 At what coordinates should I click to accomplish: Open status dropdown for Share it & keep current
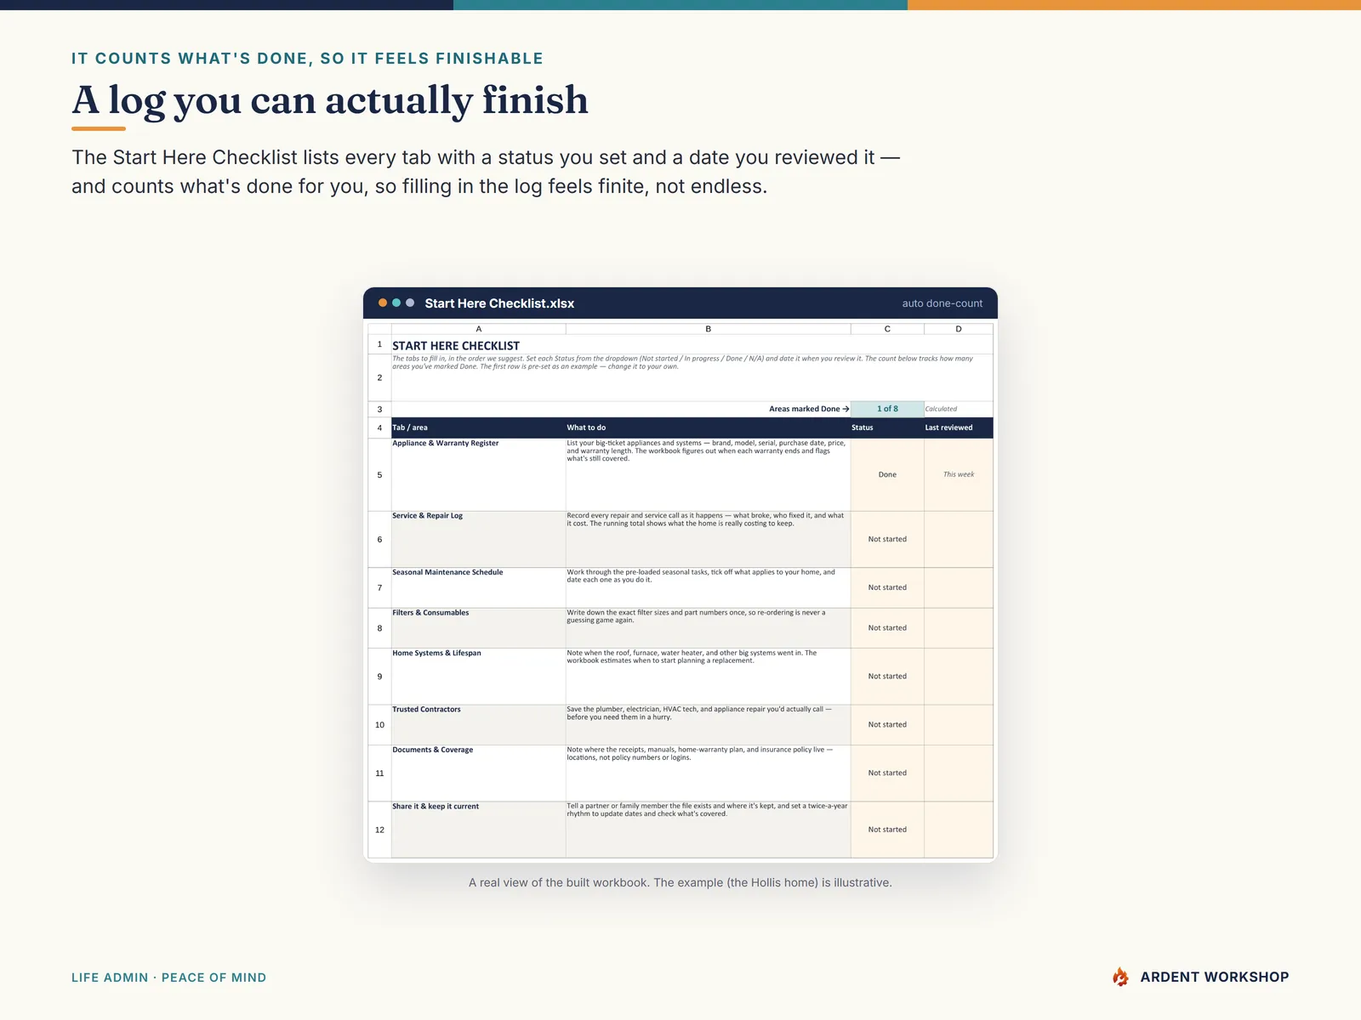tap(887, 830)
